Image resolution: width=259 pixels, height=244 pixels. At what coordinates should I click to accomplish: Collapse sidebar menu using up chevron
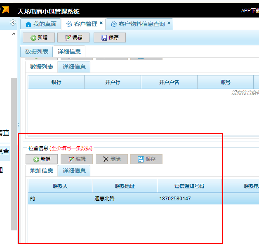[x=14, y=34]
